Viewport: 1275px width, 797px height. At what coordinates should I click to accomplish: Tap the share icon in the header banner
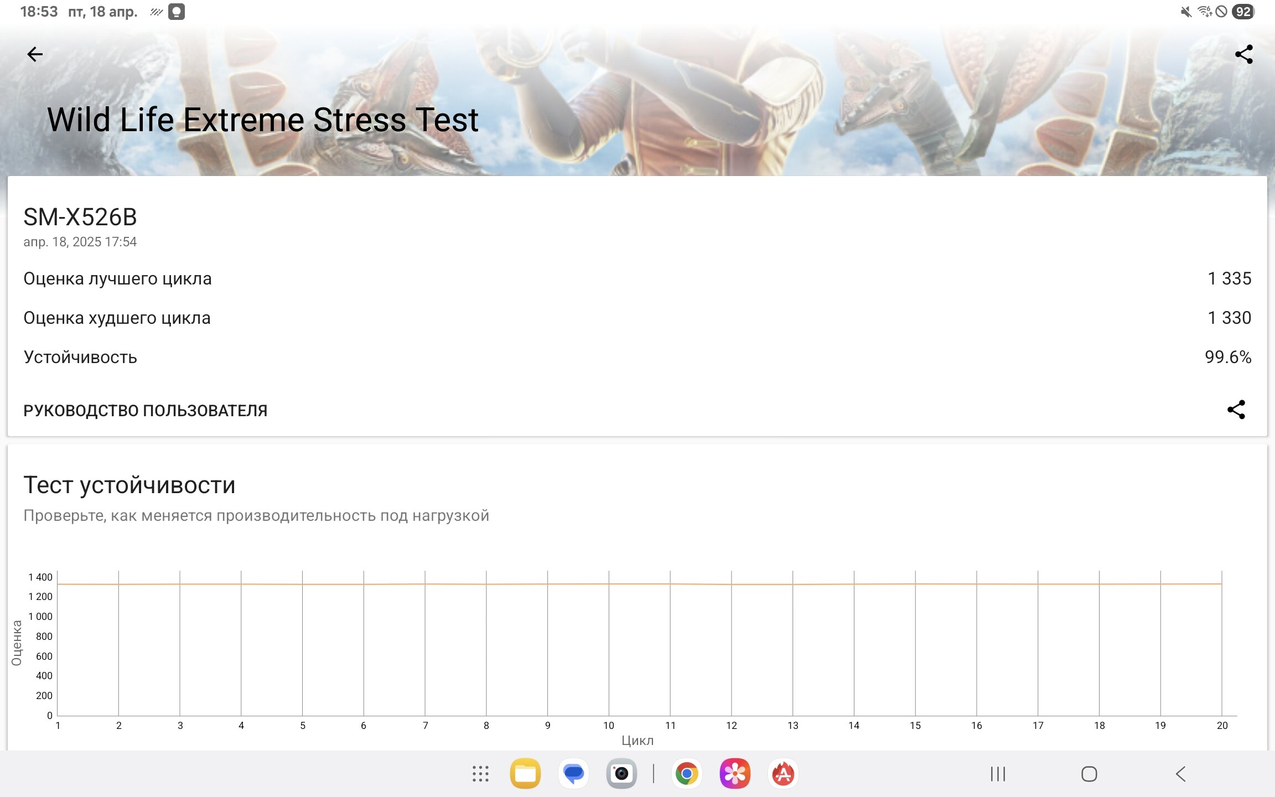click(x=1243, y=54)
